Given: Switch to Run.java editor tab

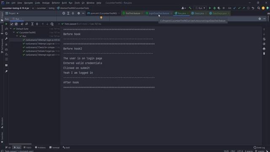Looking at the screenshot, I should pyautogui.click(x=181, y=13).
